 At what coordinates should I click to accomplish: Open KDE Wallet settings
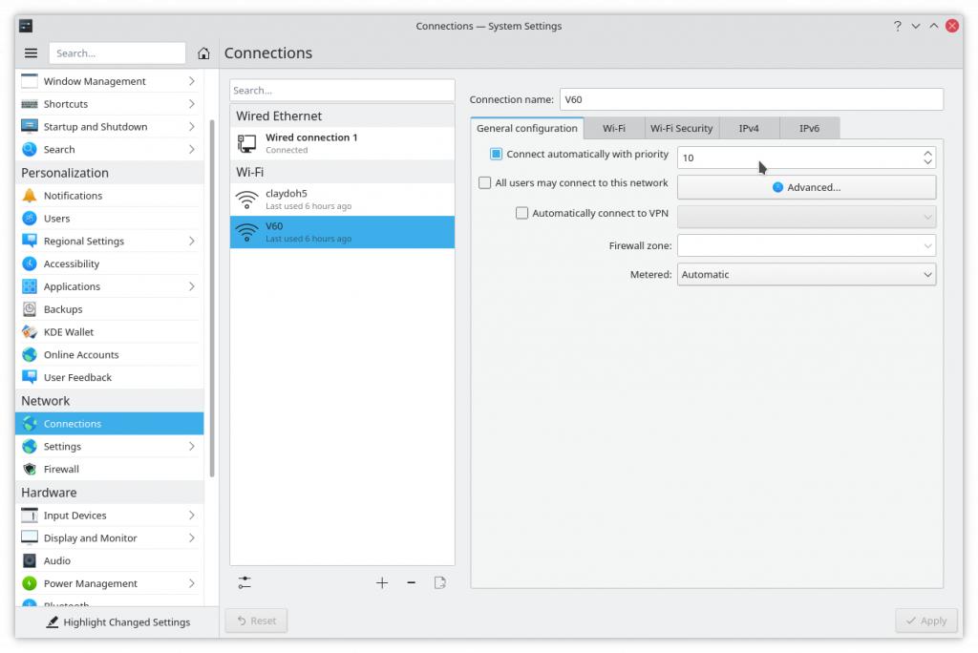click(69, 332)
